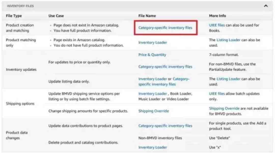Open Category-specific inventory files for data contributions
The width and height of the screenshot is (275, 154).
165,126
